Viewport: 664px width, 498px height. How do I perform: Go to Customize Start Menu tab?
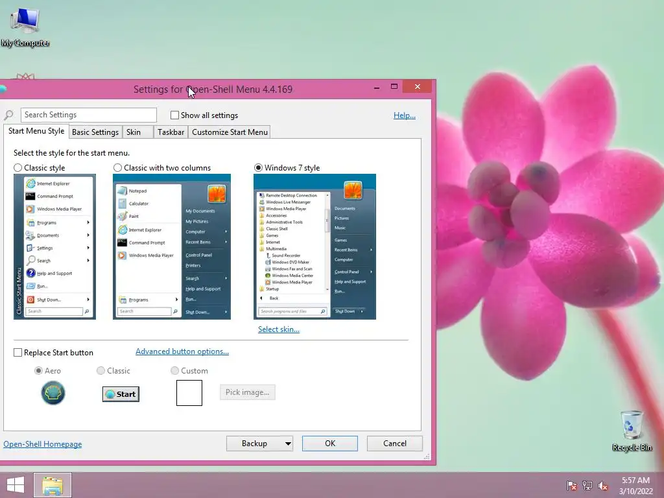[230, 132]
